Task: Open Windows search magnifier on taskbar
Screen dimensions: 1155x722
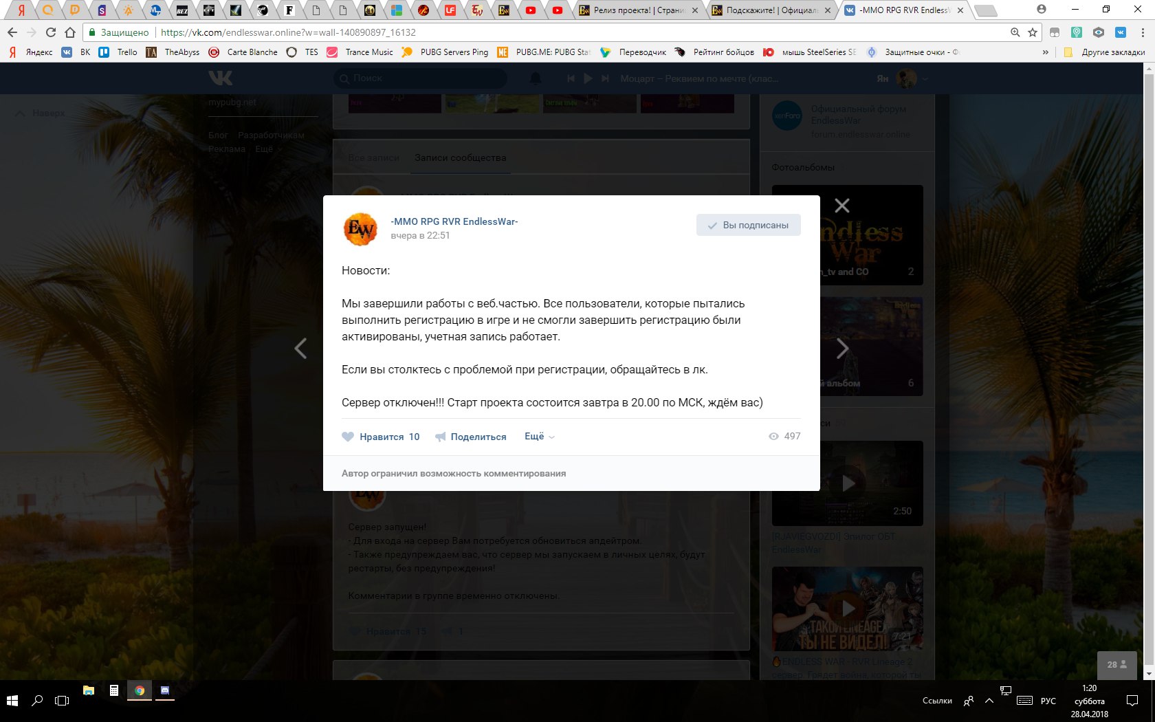Action: pyautogui.click(x=37, y=701)
